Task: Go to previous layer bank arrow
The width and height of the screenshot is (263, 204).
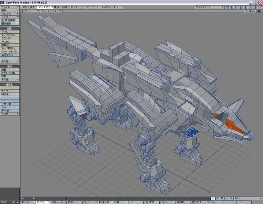Action: coord(226,7)
